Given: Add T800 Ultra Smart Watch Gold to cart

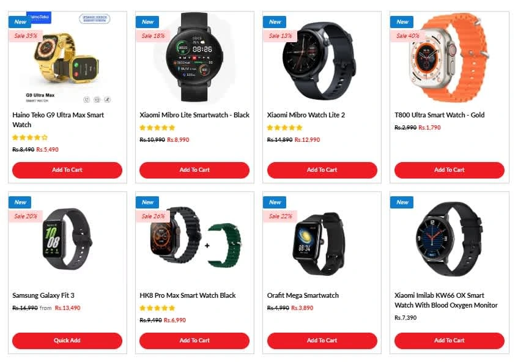Looking at the screenshot, I should (450, 170).
